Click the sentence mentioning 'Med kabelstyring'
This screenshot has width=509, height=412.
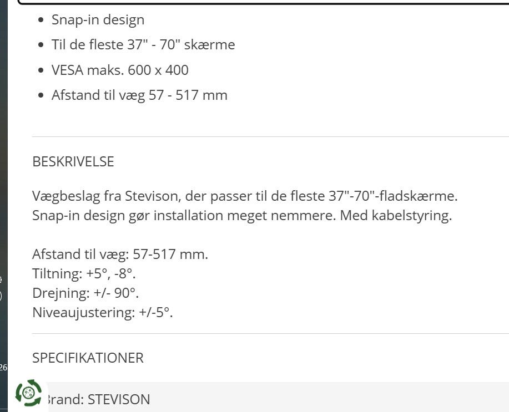[242, 215]
